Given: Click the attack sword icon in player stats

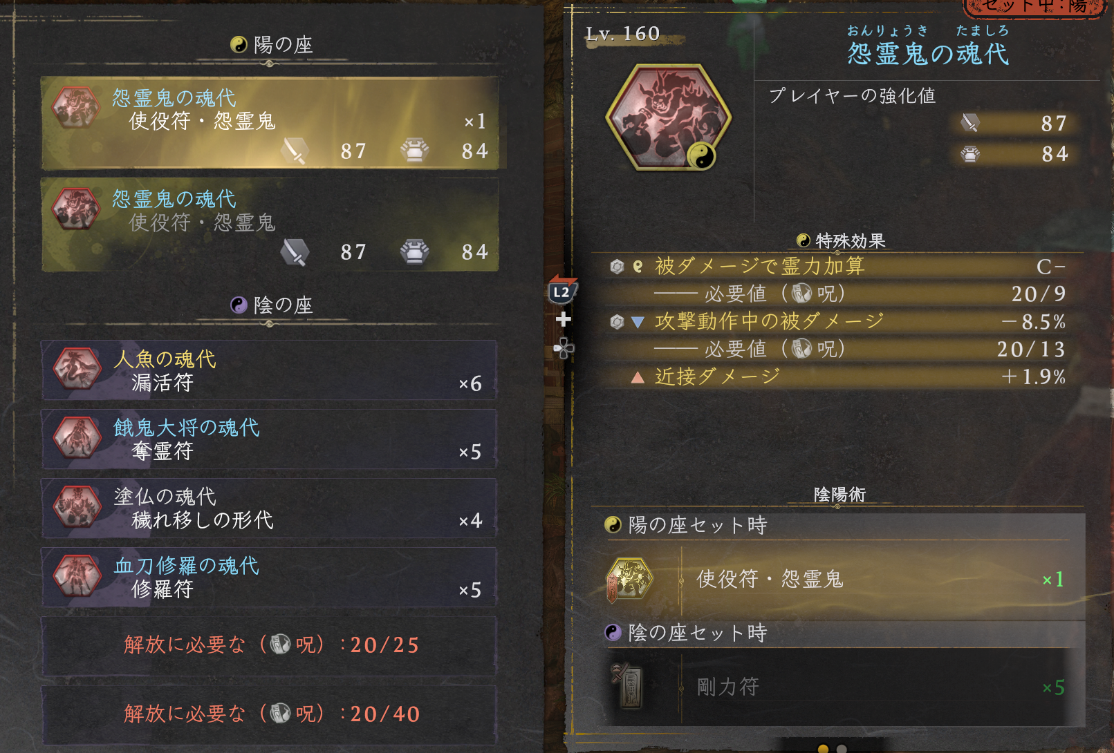Looking at the screenshot, I should 970,123.
